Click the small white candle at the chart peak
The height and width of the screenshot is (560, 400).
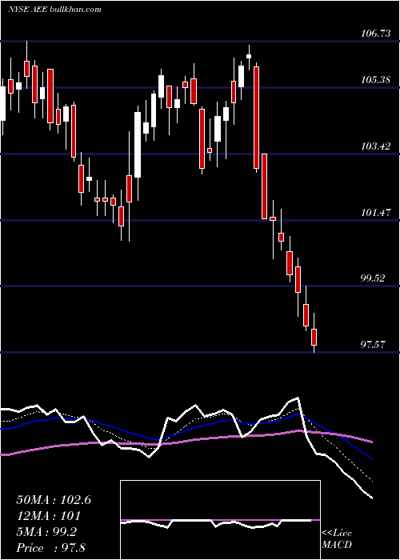[x=249, y=57]
